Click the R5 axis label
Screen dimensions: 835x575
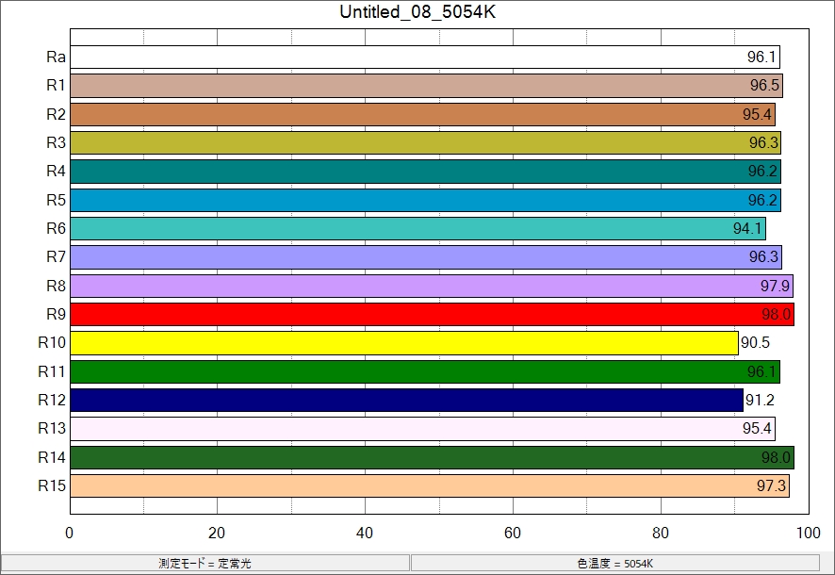56,200
